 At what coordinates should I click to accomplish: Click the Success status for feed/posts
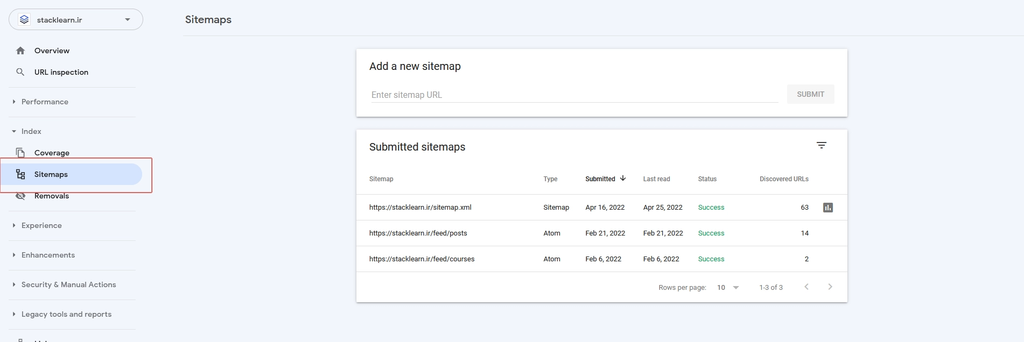pos(711,233)
